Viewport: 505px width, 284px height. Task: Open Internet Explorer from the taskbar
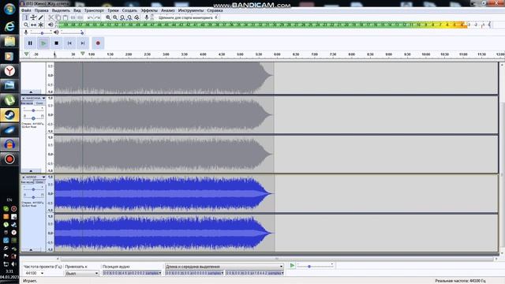(x=9, y=26)
